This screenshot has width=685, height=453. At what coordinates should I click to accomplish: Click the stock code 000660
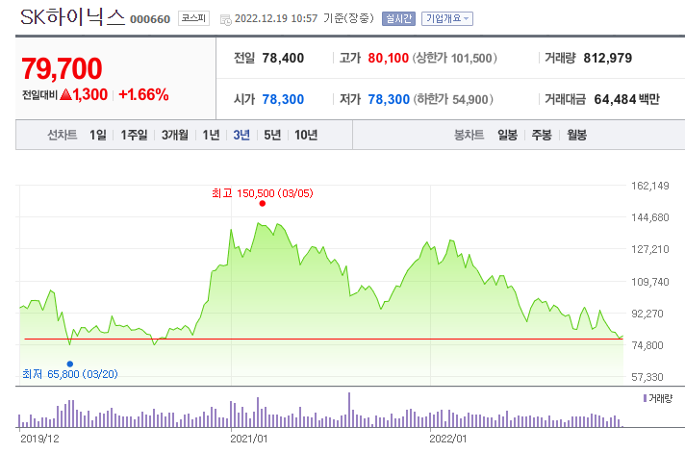point(150,19)
